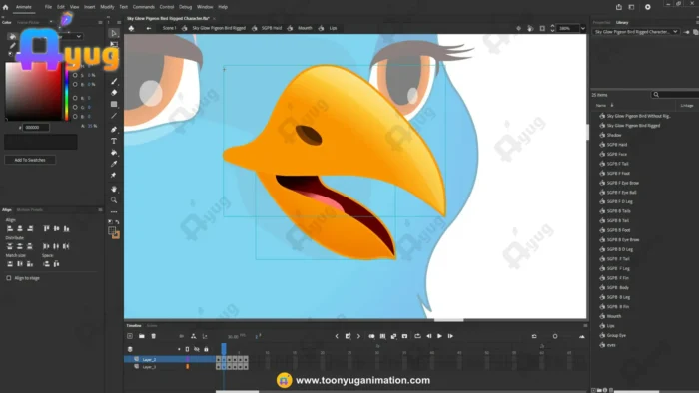Jump to next keyframe
This screenshot has height=393, width=699.
tap(358, 336)
